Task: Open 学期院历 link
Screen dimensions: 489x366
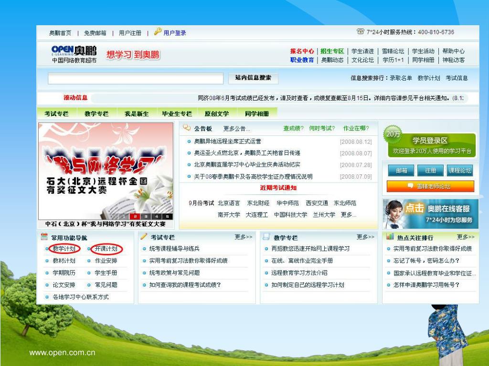Action: [64, 273]
